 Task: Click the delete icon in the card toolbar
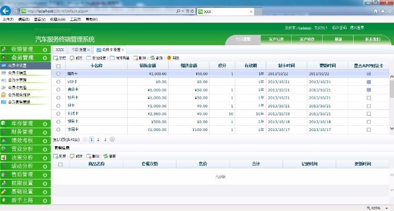click(136, 58)
